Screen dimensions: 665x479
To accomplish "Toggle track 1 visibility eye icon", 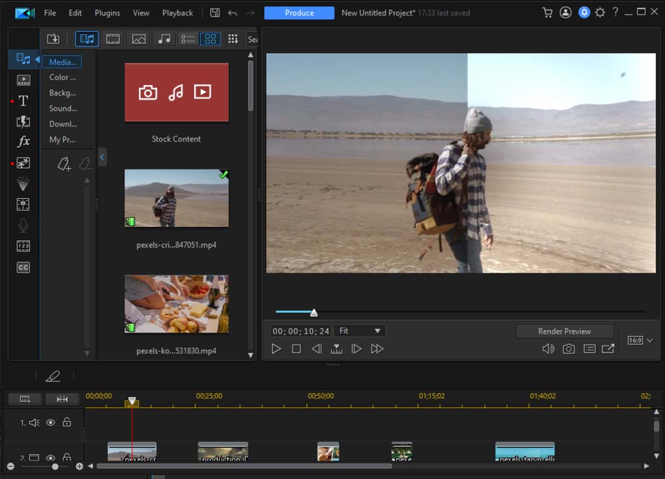I will 51,422.
